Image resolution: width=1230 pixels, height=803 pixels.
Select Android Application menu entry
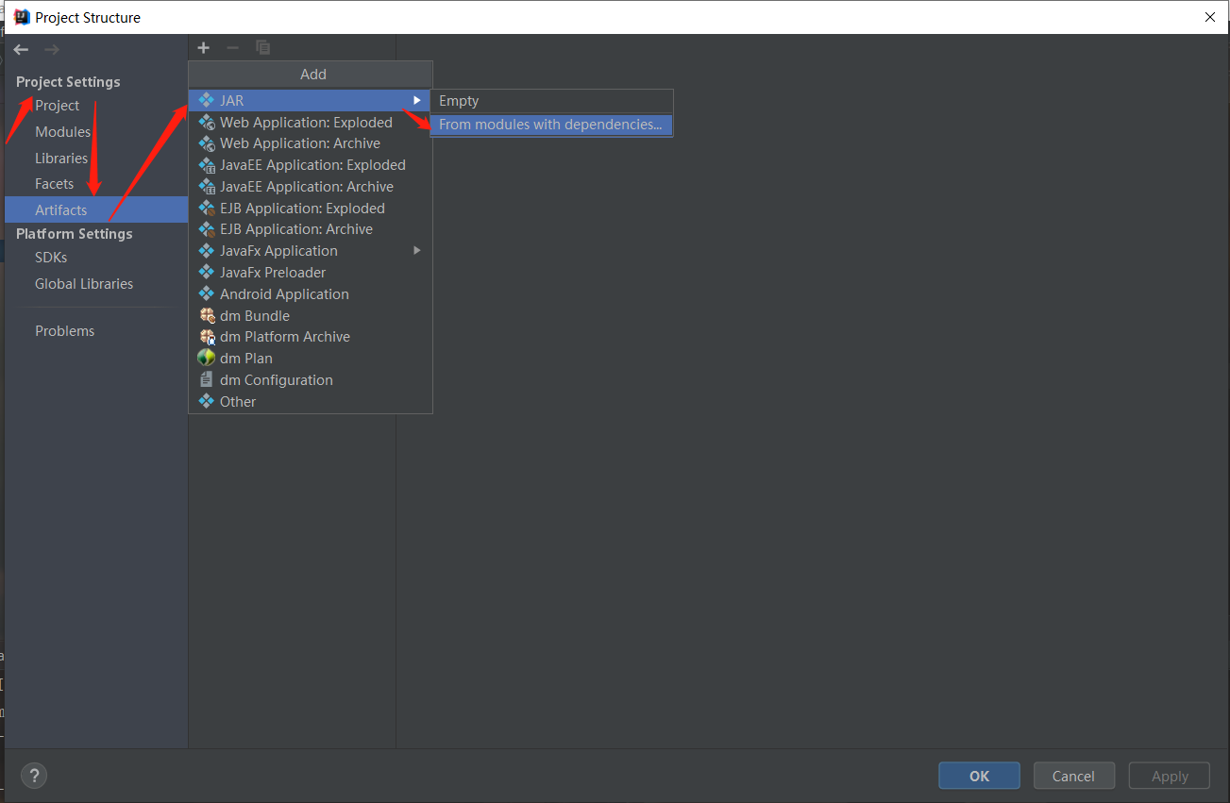pyautogui.click(x=311, y=293)
